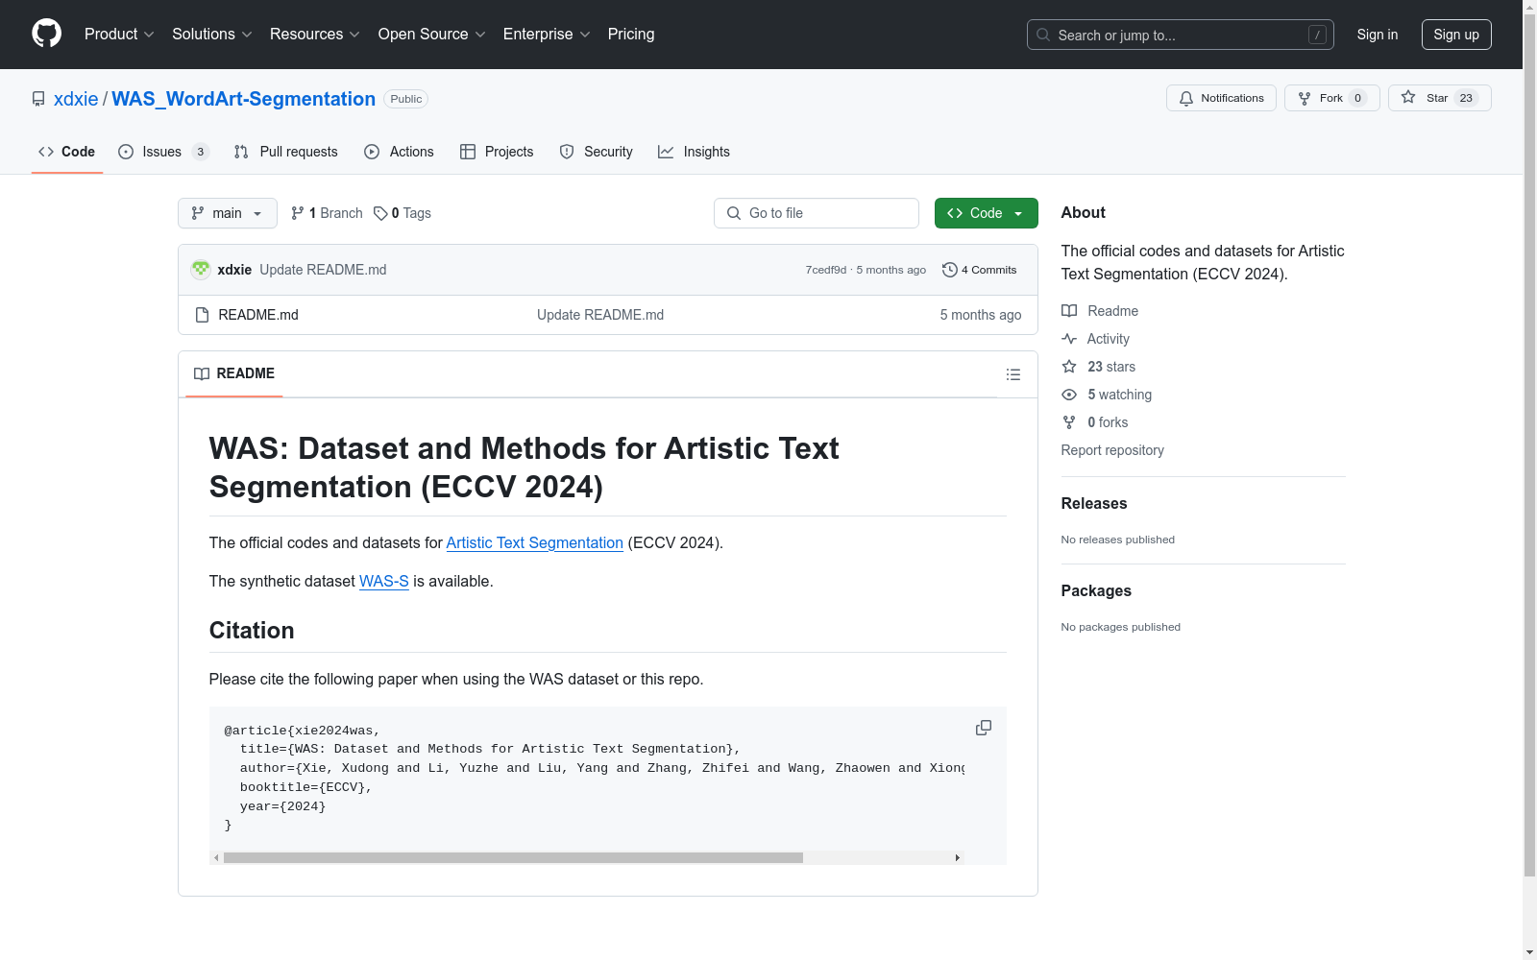Select the Code tab
This screenshot has width=1537, height=960.
(67, 152)
